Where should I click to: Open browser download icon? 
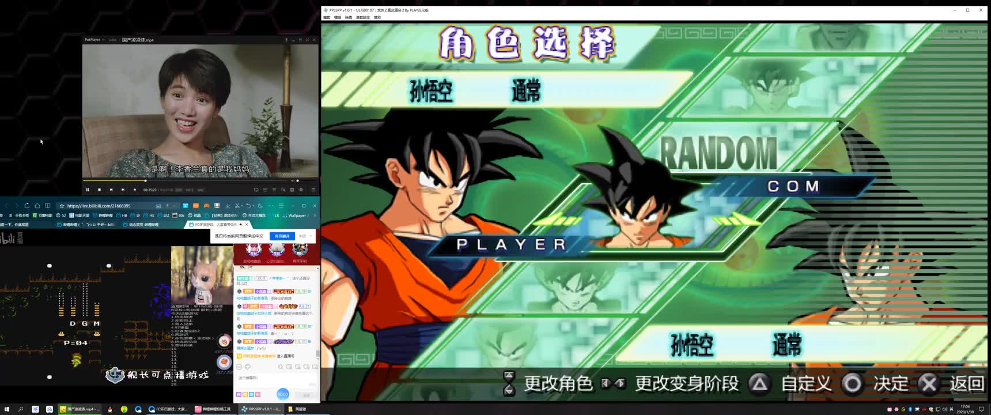228,206
